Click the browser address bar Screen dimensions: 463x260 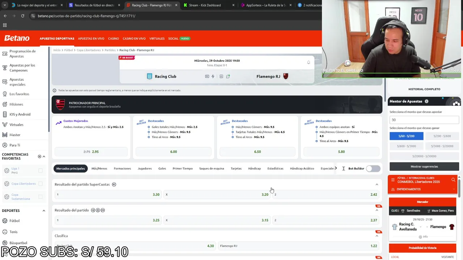click(x=174, y=16)
